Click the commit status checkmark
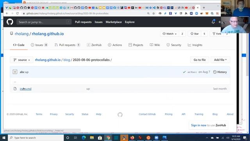This screenshot has width=250, height=141. [184, 72]
